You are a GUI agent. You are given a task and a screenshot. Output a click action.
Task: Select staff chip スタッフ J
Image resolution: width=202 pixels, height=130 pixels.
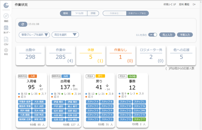(x=107, y=119)
